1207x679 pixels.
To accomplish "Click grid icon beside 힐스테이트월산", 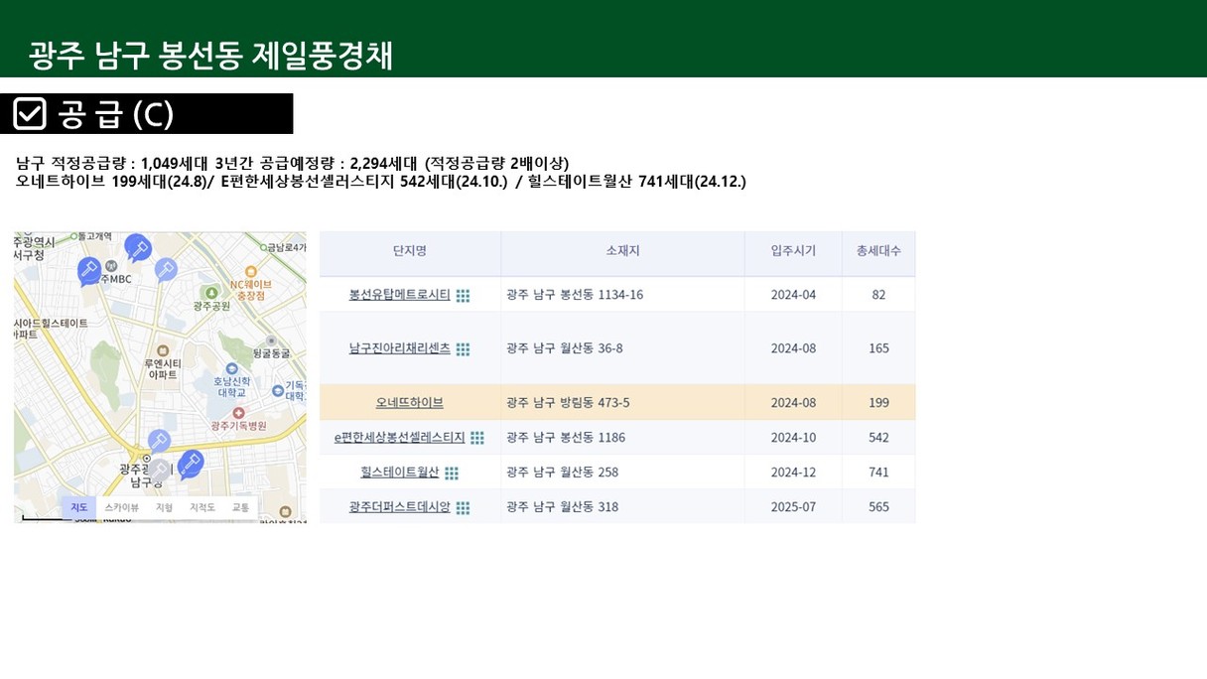I will [452, 474].
